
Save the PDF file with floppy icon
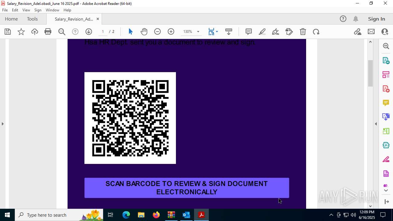pos(8,32)
